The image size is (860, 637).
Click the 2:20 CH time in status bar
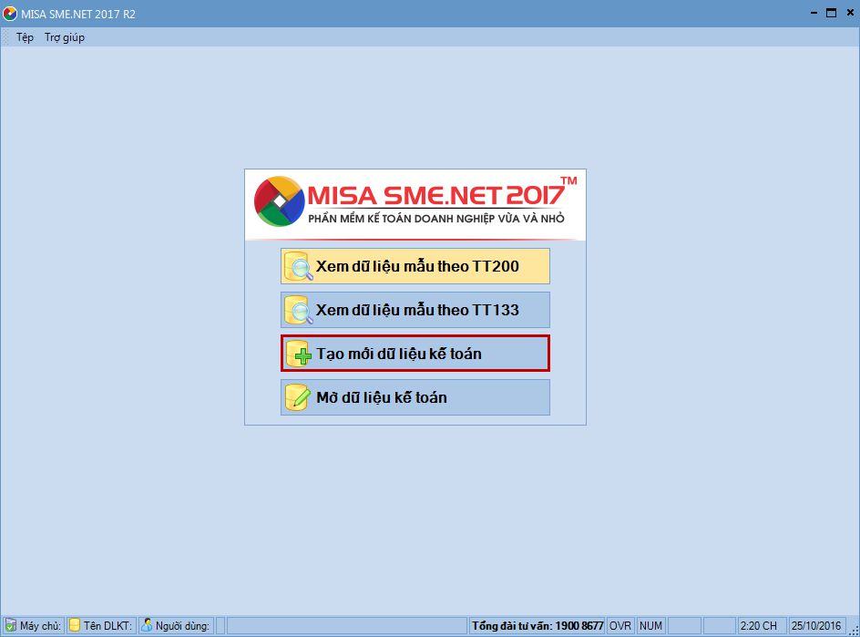pos(759,625)
